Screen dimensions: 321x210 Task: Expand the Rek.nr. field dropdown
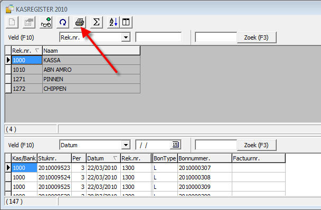[126, 37]
